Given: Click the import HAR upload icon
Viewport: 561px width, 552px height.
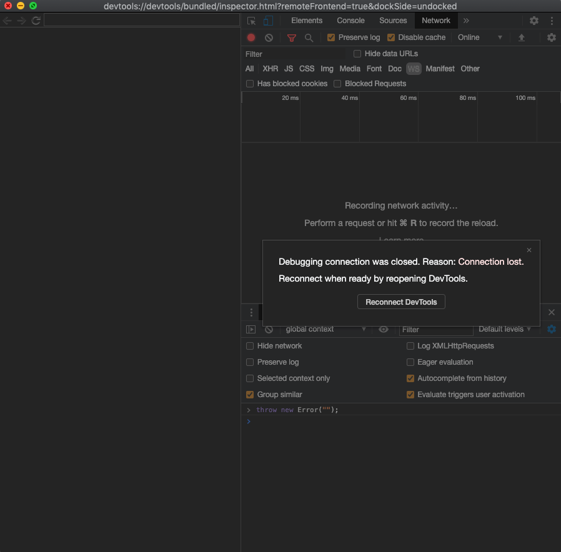Looking at the screenshot, I should coord(521,37).
